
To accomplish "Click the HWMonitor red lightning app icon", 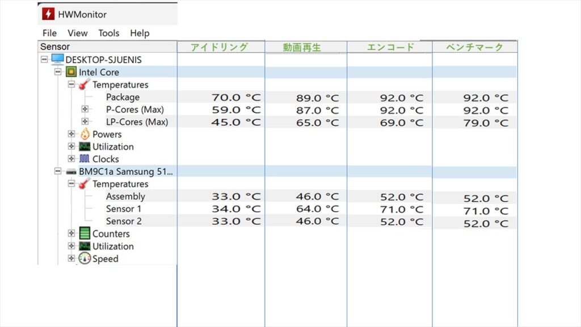I will click(48, 14).
